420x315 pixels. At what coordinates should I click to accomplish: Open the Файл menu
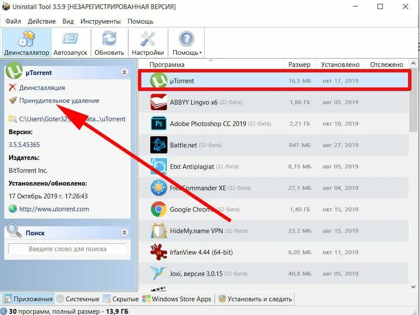click(13, 21)
